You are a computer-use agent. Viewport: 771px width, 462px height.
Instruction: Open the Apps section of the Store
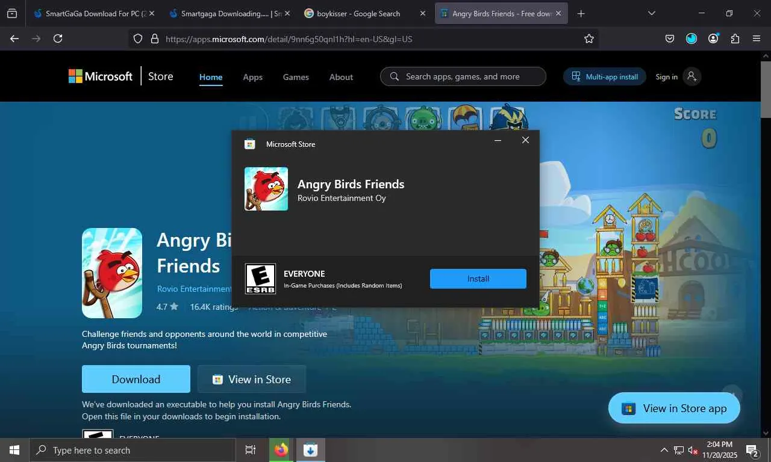click(252, 77)
